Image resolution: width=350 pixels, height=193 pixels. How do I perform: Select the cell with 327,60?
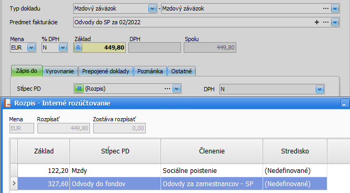tap(44, 184)
